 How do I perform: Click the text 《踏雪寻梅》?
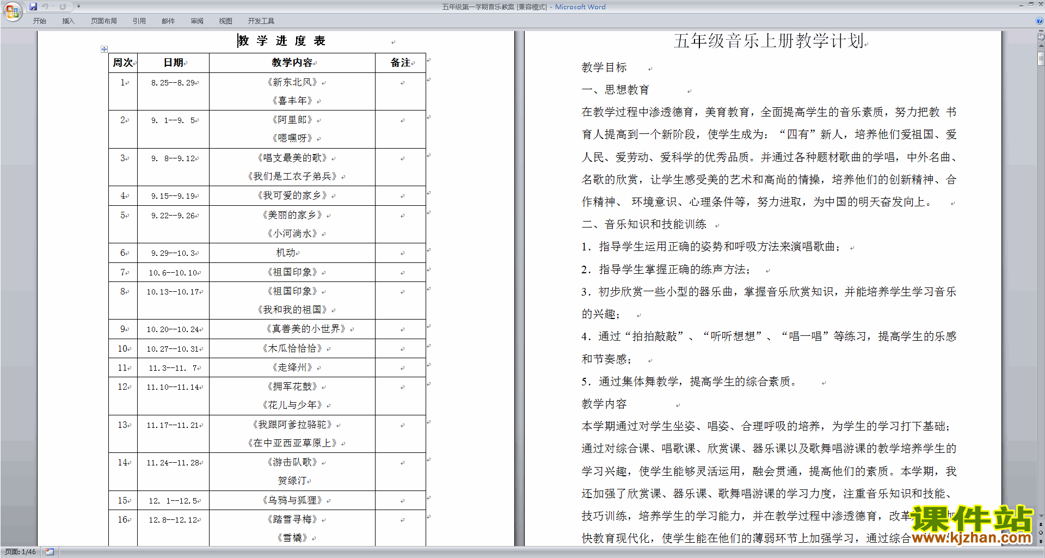tap(292, 519)
